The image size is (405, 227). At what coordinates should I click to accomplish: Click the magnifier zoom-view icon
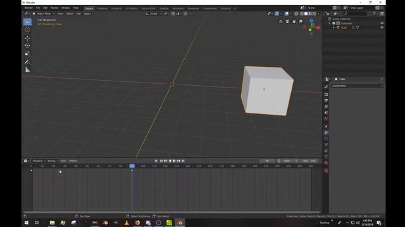click(301, 21)
